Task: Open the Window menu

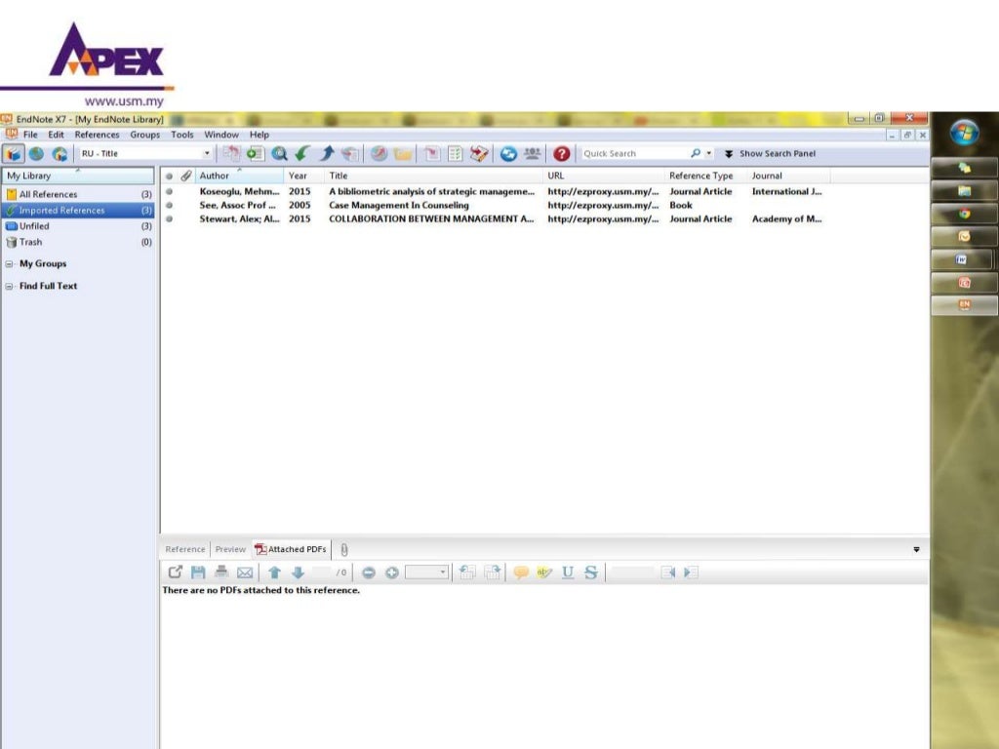Action: 221,135
